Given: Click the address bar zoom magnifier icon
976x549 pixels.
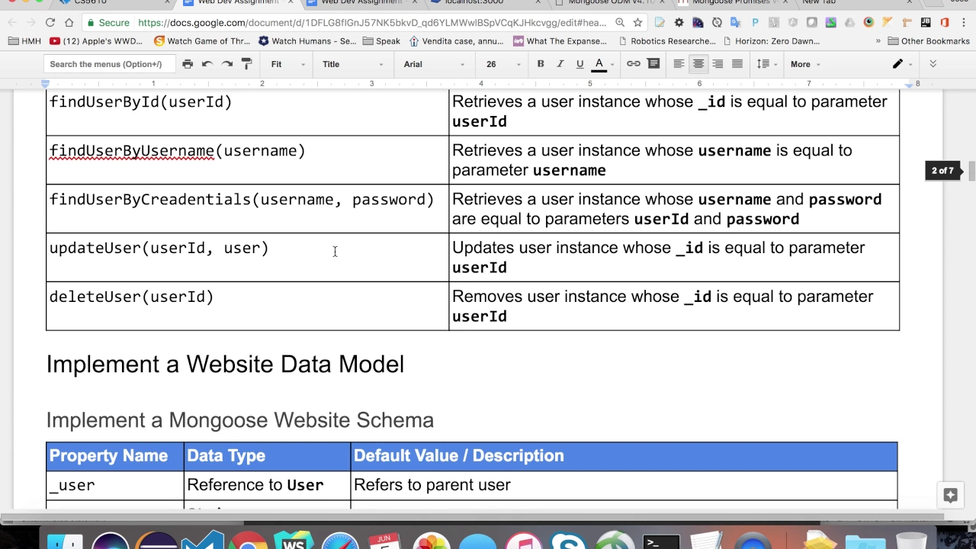Looking at the screenshot, I should click(620, 23).
